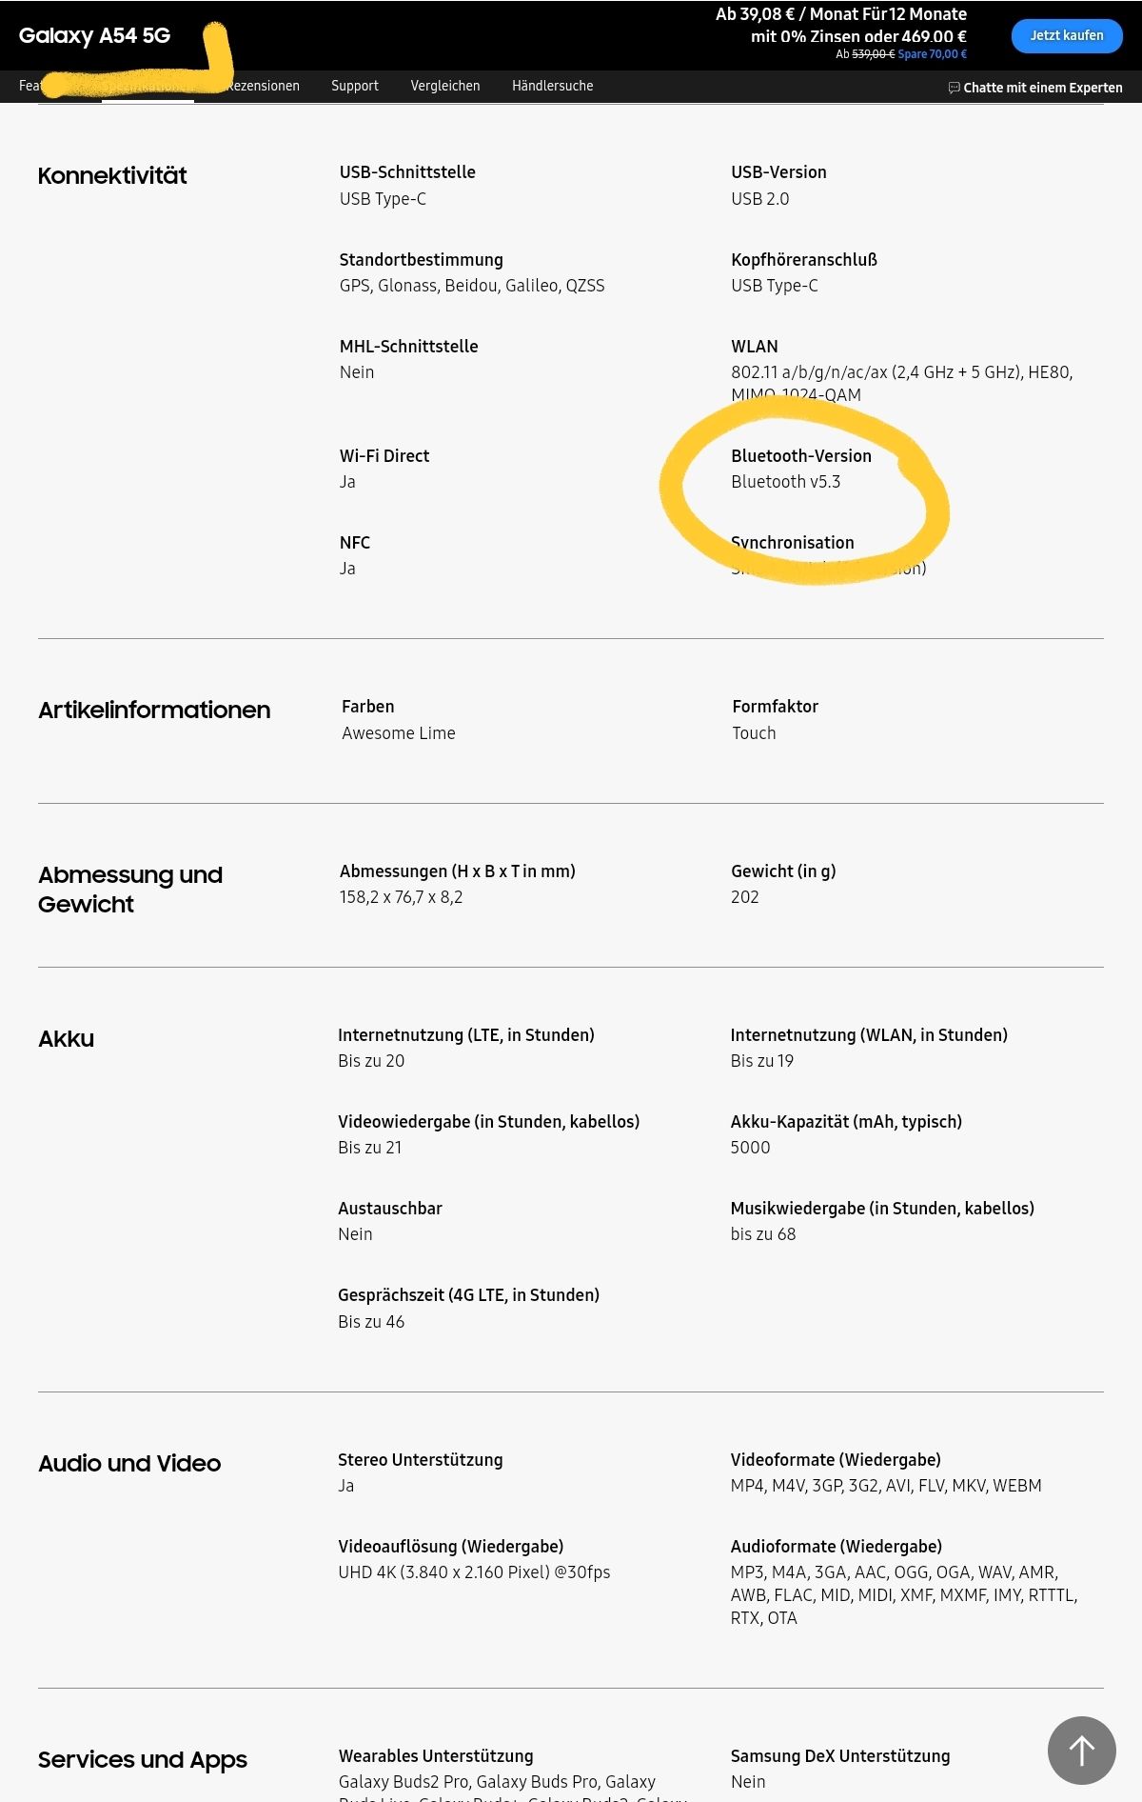Select the partially hidden Features tab

click(30, 86)
